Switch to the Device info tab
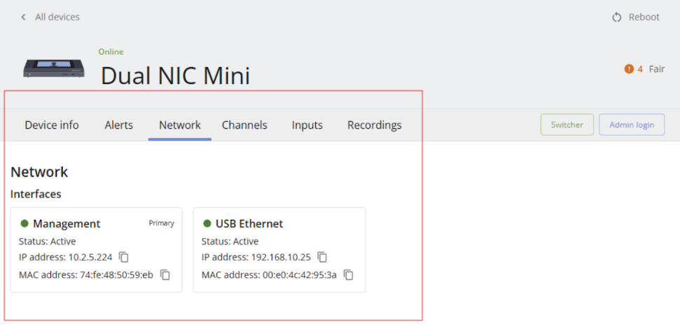Image resolution: width=680 pixels, height=327 pixels. (52, 125)
